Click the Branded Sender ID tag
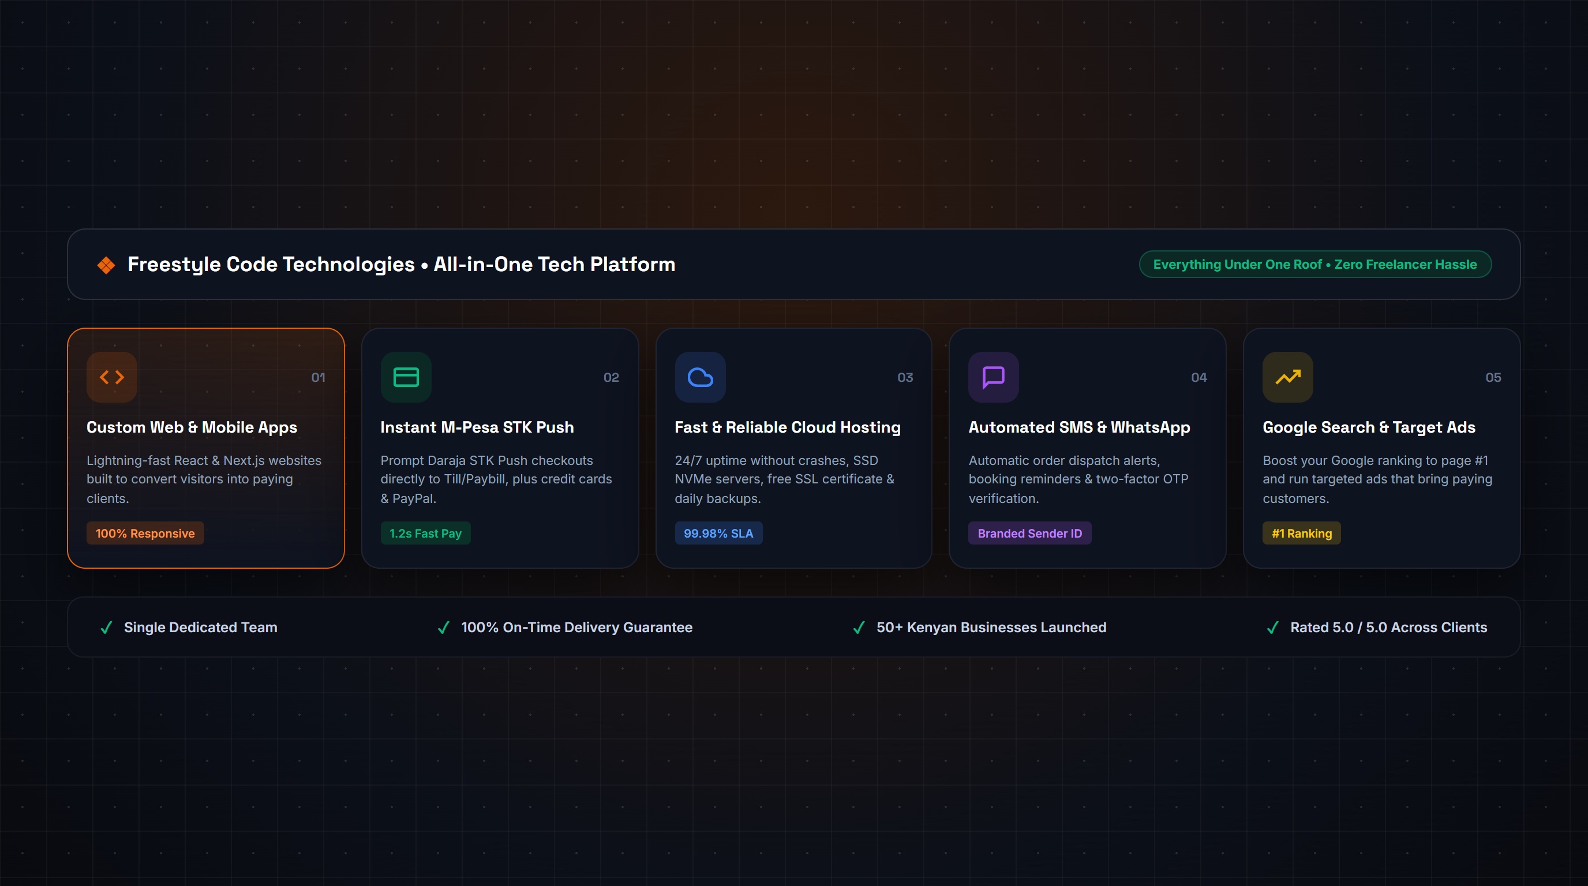Image resolution: width=1588 pixels, height=886 pixels. [1029, 533]
